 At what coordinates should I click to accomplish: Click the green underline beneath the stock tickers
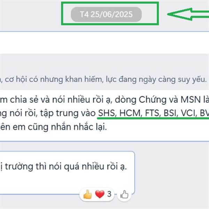coord(153,118)
